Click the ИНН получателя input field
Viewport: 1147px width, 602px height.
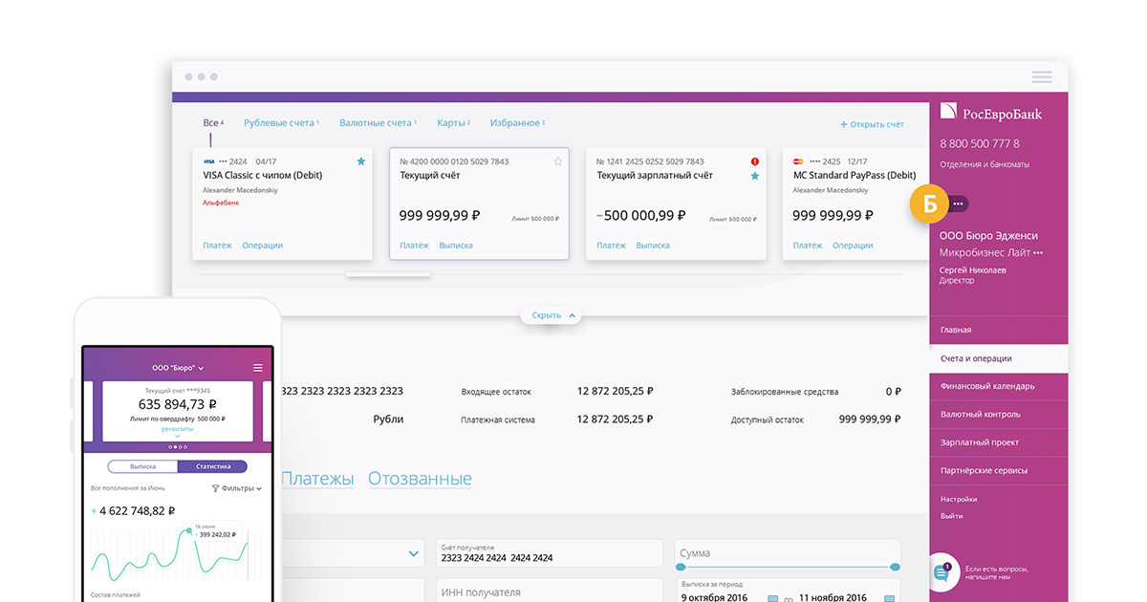pos(549,591)
